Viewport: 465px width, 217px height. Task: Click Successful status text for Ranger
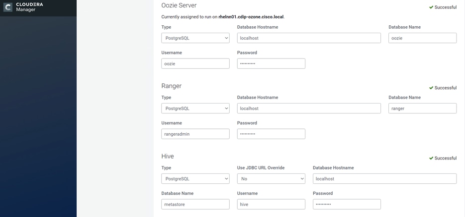point(446,88)
